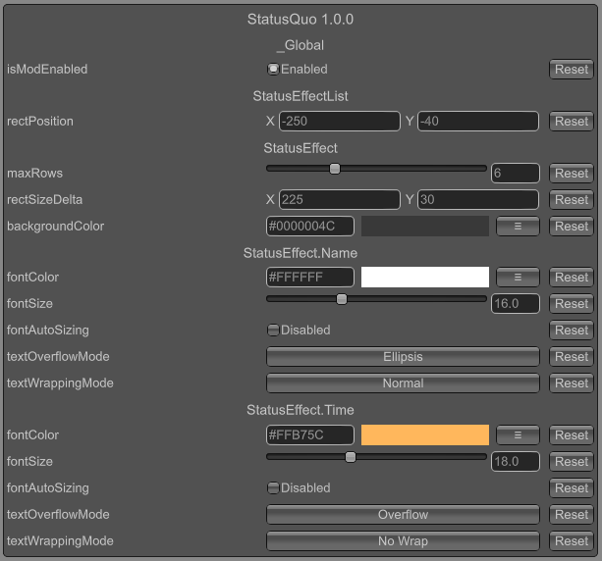This screenshot has height=561, width=602.
Task: Reset the backgroundColor setting
Action: (572, 227)
